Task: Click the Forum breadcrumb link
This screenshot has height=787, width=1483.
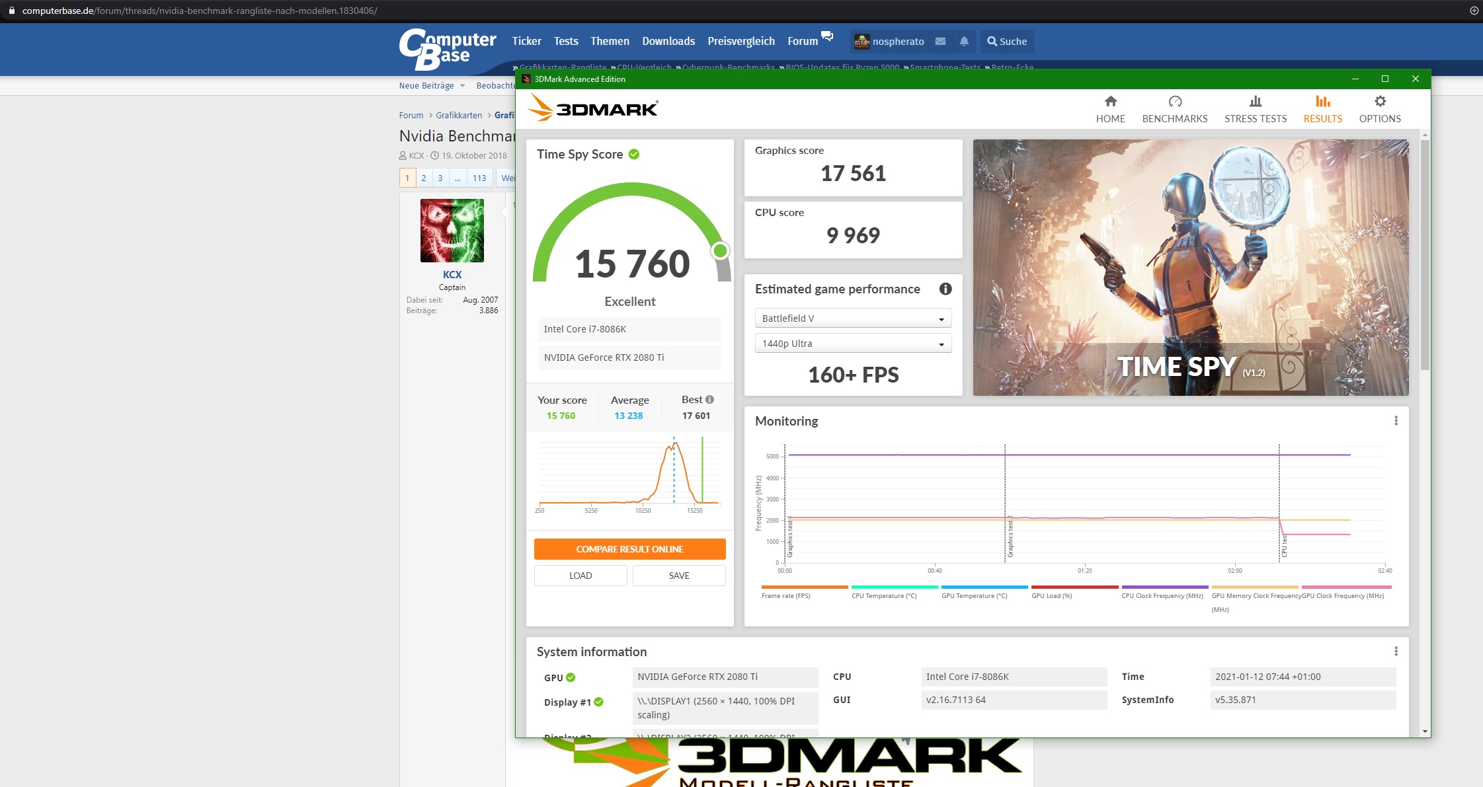Action: pos(411,115)
